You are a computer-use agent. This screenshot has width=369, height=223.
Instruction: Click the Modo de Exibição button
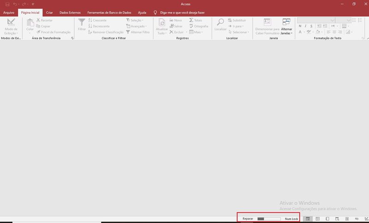pos(11,26)
